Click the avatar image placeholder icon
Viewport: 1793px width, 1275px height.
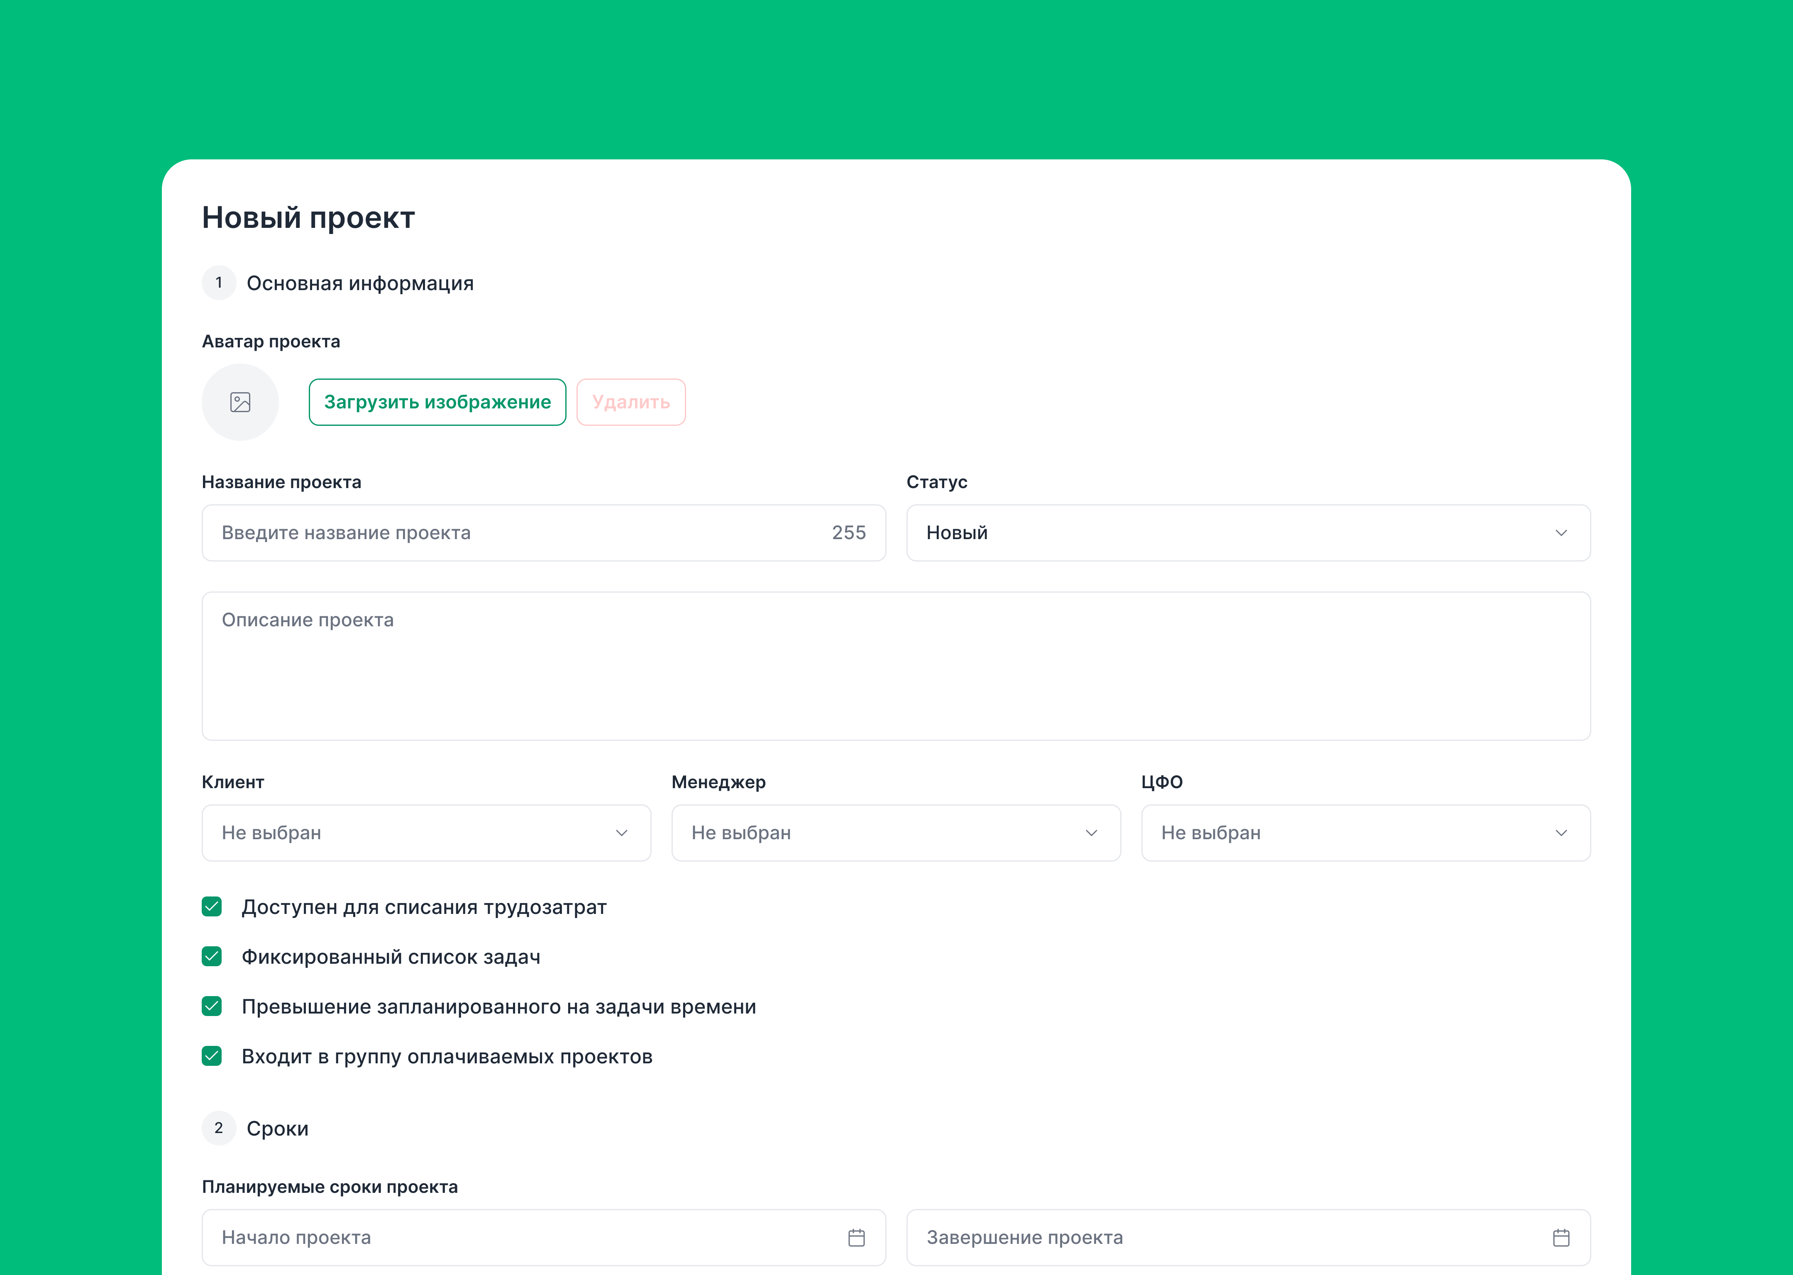(240, 402)
